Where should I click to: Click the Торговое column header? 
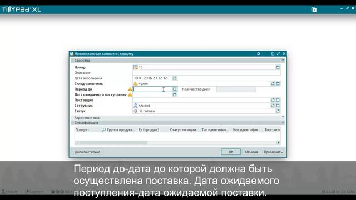(273, 129)
